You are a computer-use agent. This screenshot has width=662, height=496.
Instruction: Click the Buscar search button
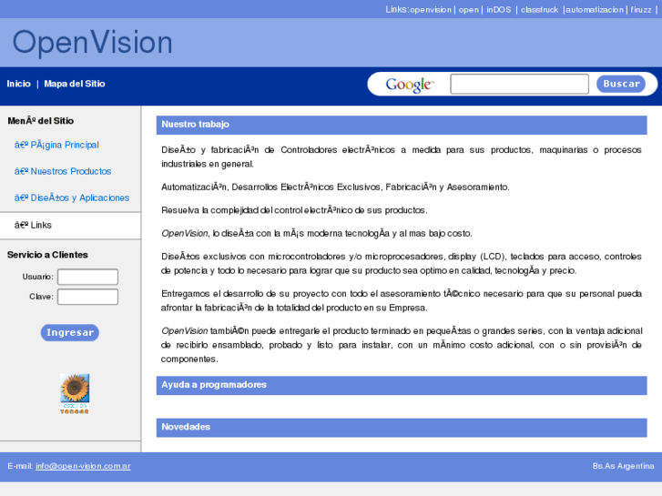pos(621,84)
